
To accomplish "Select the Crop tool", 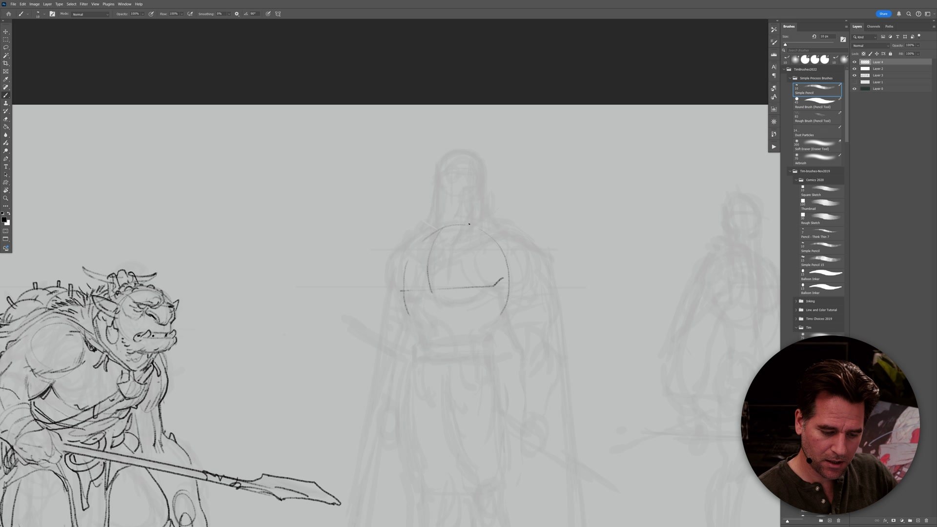I will point(6,63).
